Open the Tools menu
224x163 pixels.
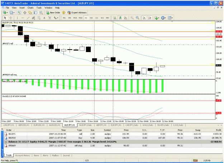39,8
